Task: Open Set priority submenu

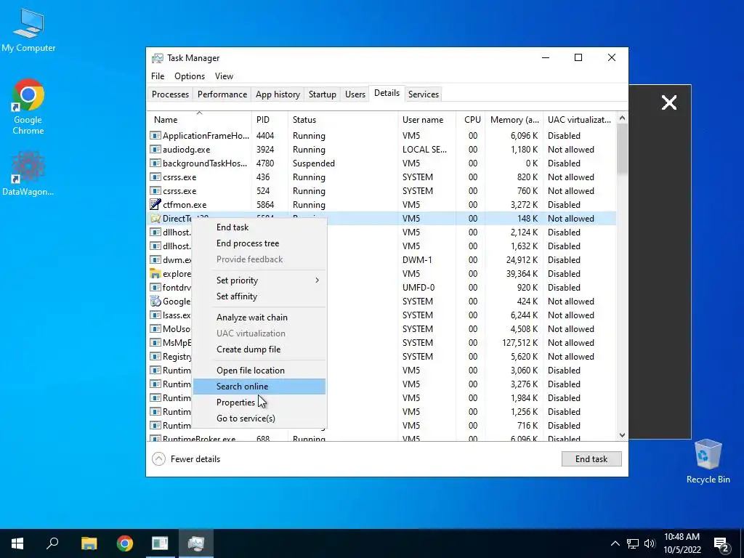Action: (259, 280)
